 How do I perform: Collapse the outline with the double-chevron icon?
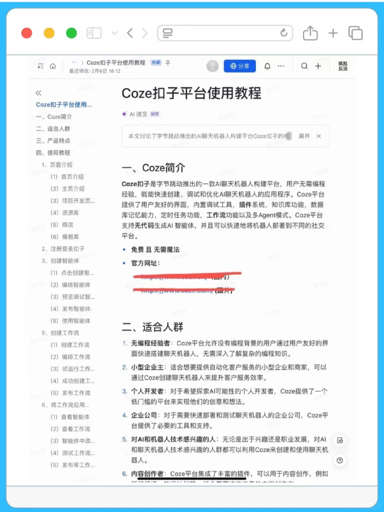pyautogui.click(x=38, y=93)
